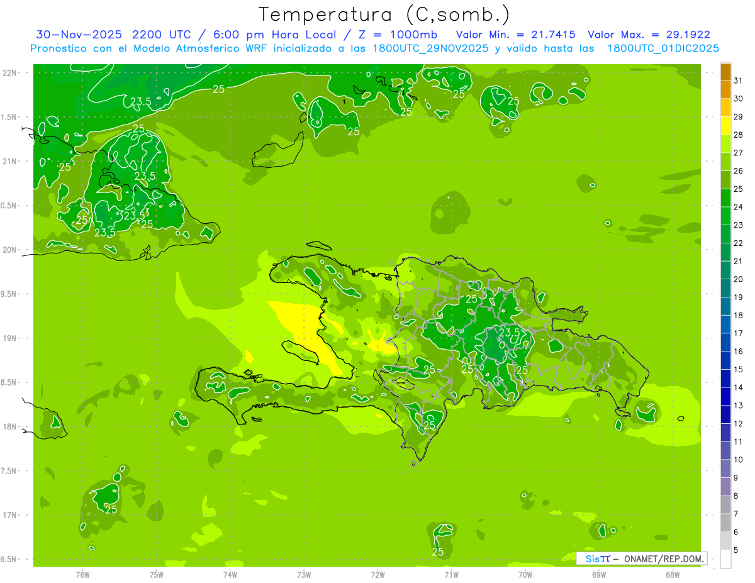Click the title "Temperatura (C,somb.)"
This screenshot has height=583, width=755.
tap(384, 14)
